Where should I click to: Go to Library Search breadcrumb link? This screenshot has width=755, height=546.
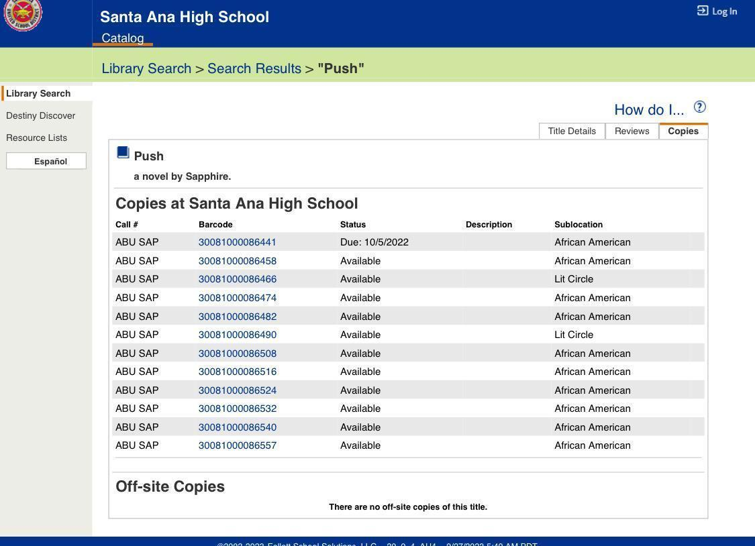click(146, 68)
